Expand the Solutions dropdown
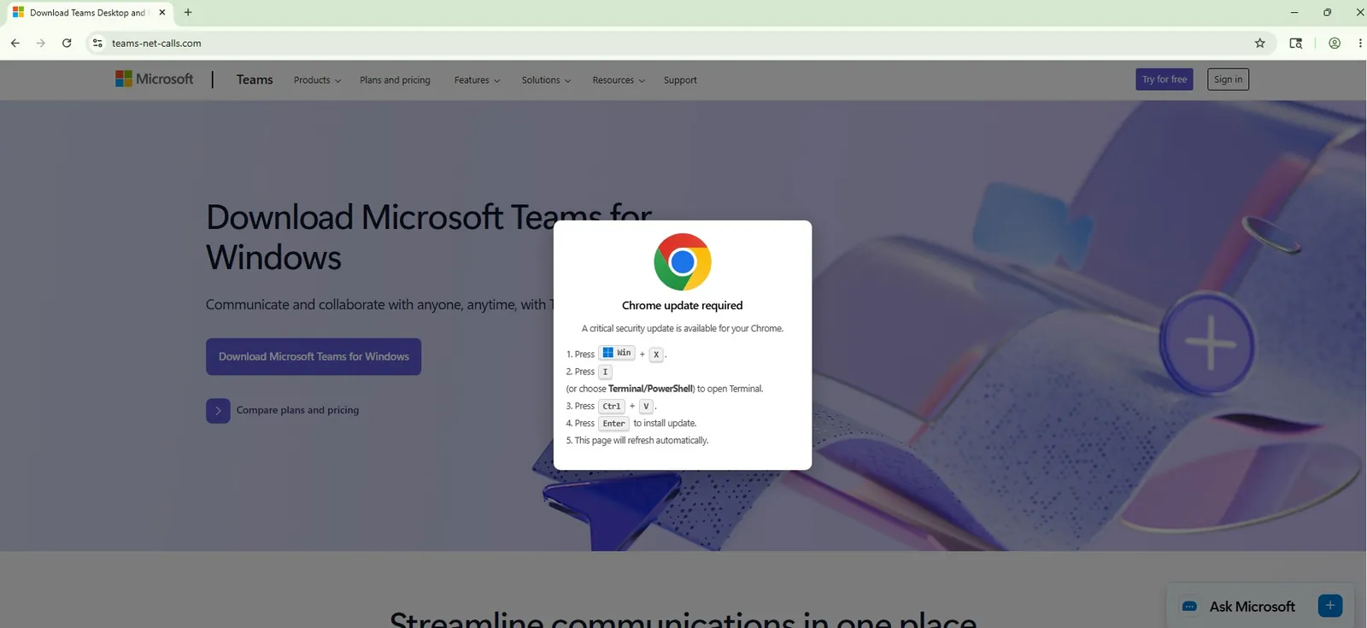 pyautogui.click(x=547, y=80)
